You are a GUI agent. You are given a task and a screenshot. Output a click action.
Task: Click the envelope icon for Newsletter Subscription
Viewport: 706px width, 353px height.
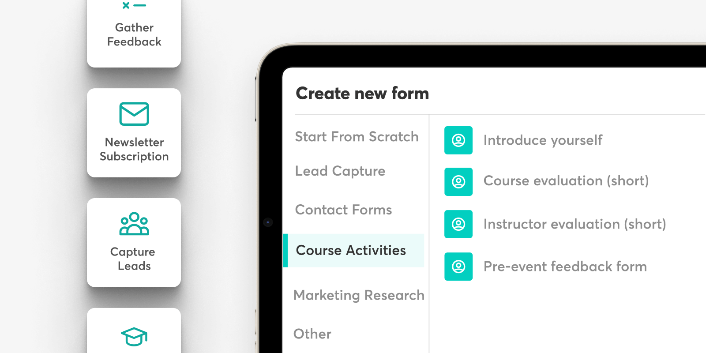pos(134,114)
